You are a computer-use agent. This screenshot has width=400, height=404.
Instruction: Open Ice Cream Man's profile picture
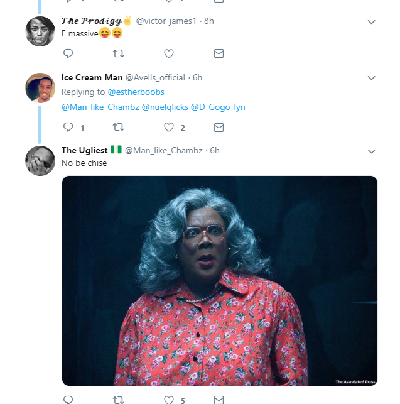[x=40, y=87]
